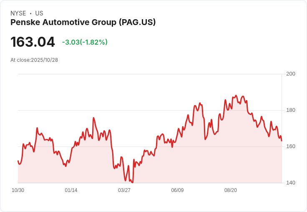Screen dimensions: 307x212
Task: Click the At close:2025/10/28 timestamp
Action: coord(34,60)
